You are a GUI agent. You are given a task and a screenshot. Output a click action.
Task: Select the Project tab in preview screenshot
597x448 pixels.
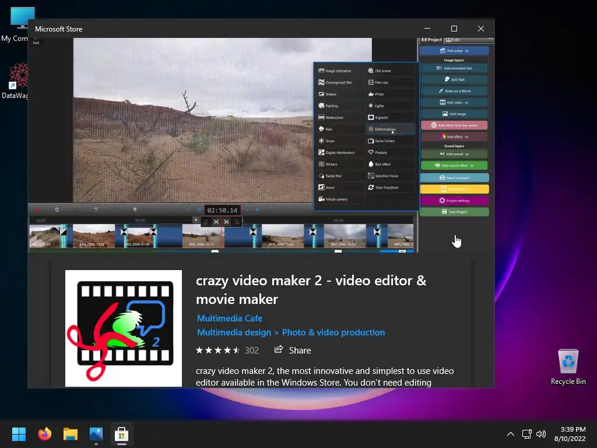tap(431, 40)
